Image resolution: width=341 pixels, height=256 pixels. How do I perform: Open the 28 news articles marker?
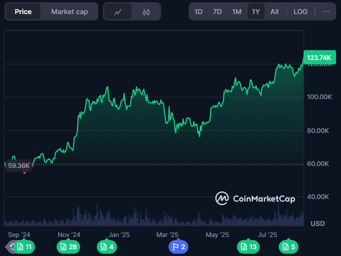(x=69, y=247)
